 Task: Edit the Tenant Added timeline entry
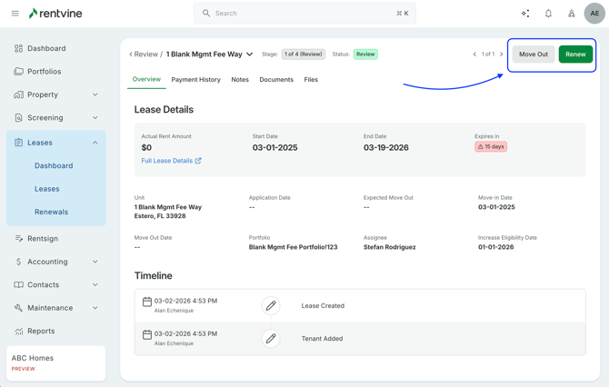[x=270, y=339]
